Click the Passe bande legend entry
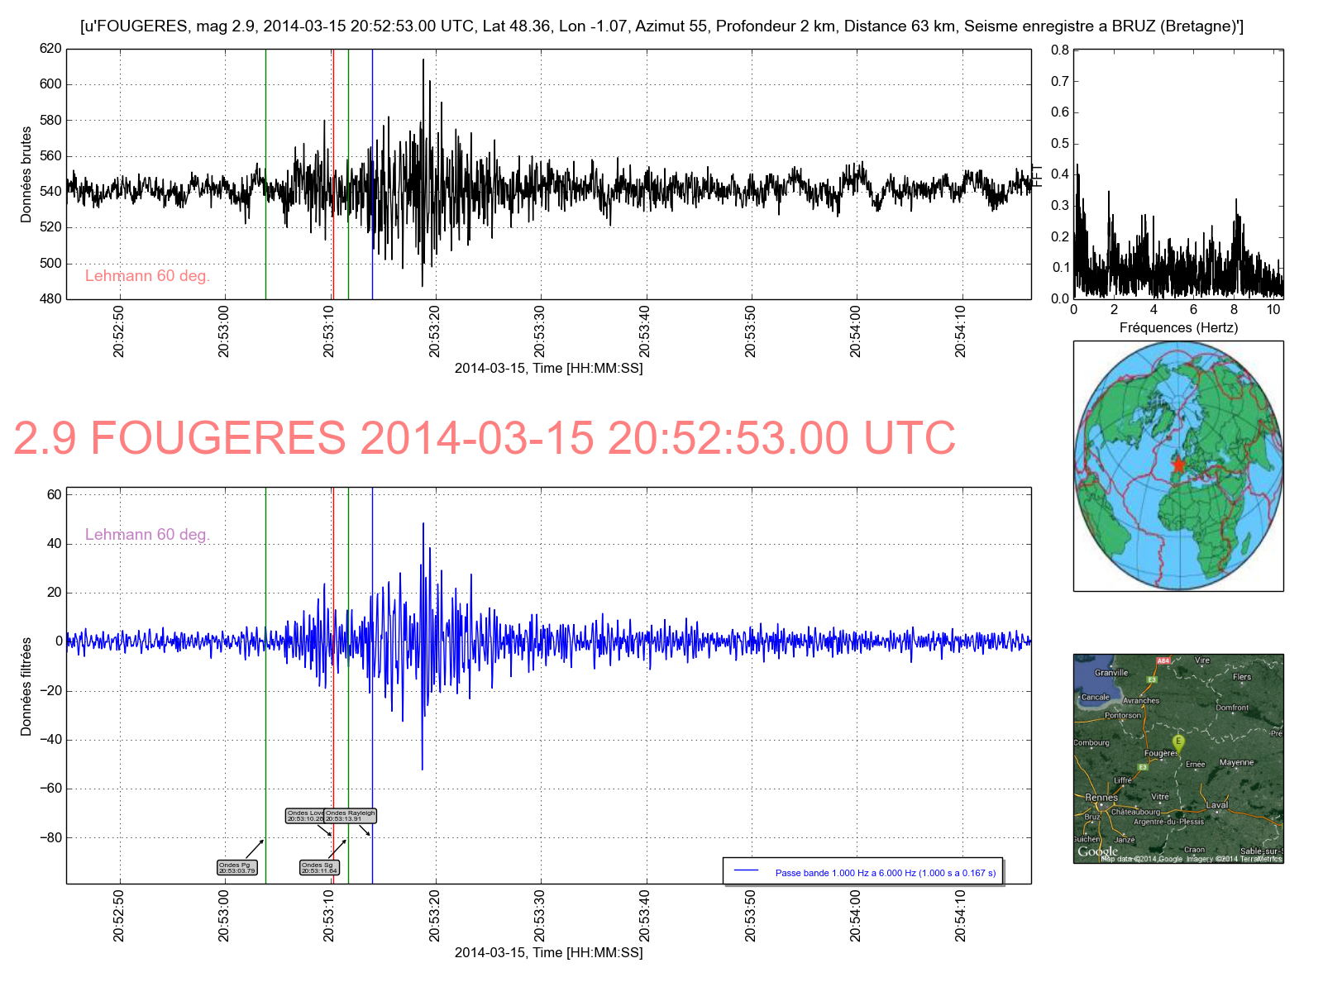The height and width of the screenshot is (982, 1323). point(863,872)
